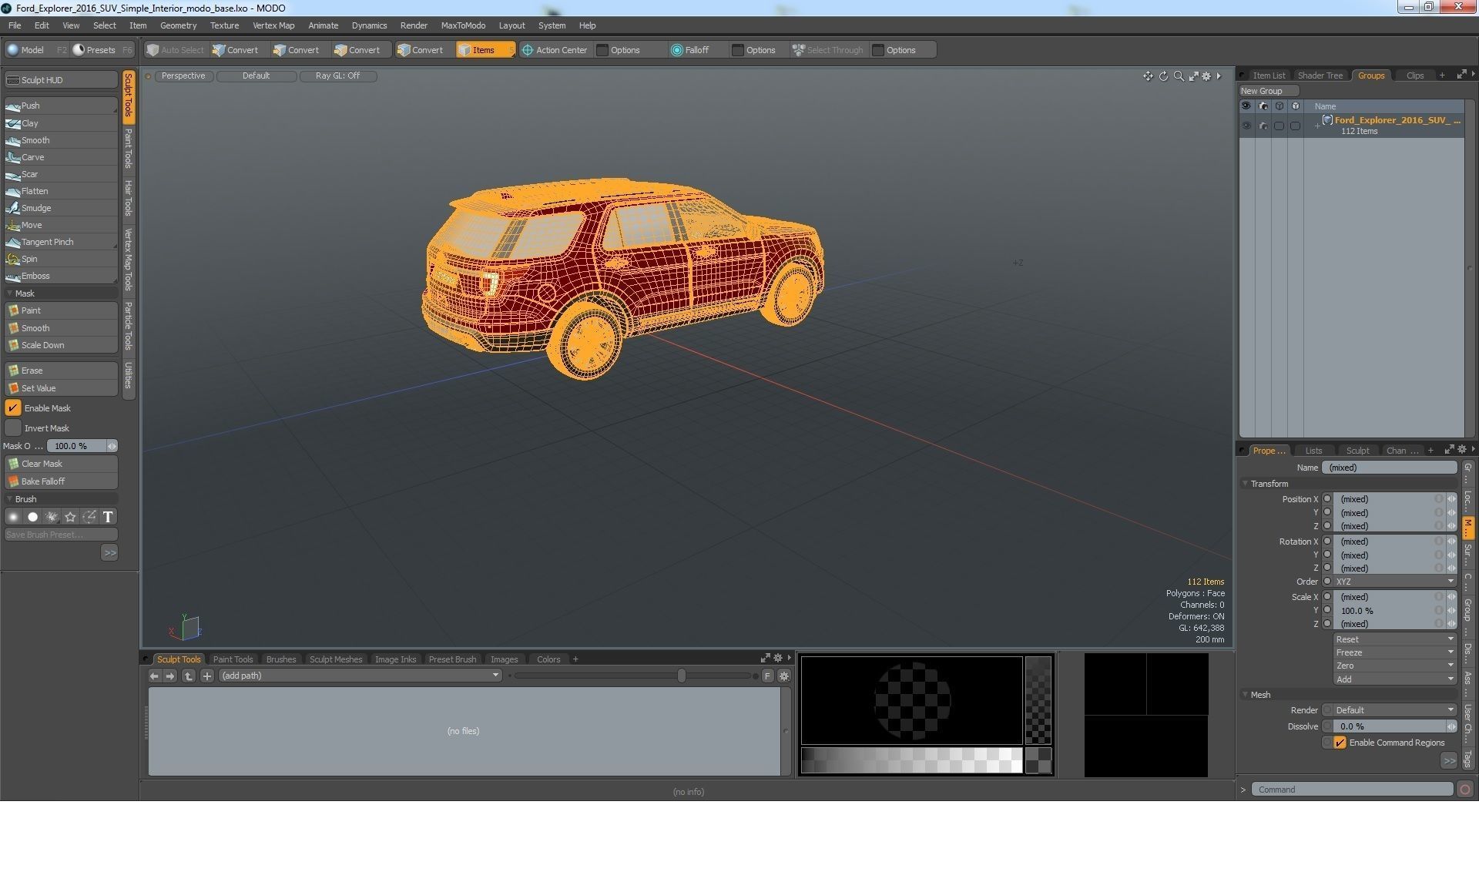The height and width of the screenshot is (892, 1479).
Task: Activate the Emboss sculpt tool
Action: [x=61, y=276]
